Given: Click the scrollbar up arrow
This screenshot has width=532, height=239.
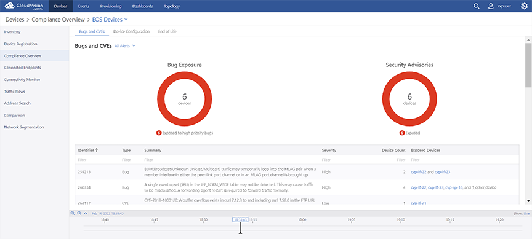Looking at the screenshot, I should pos(528,39).
